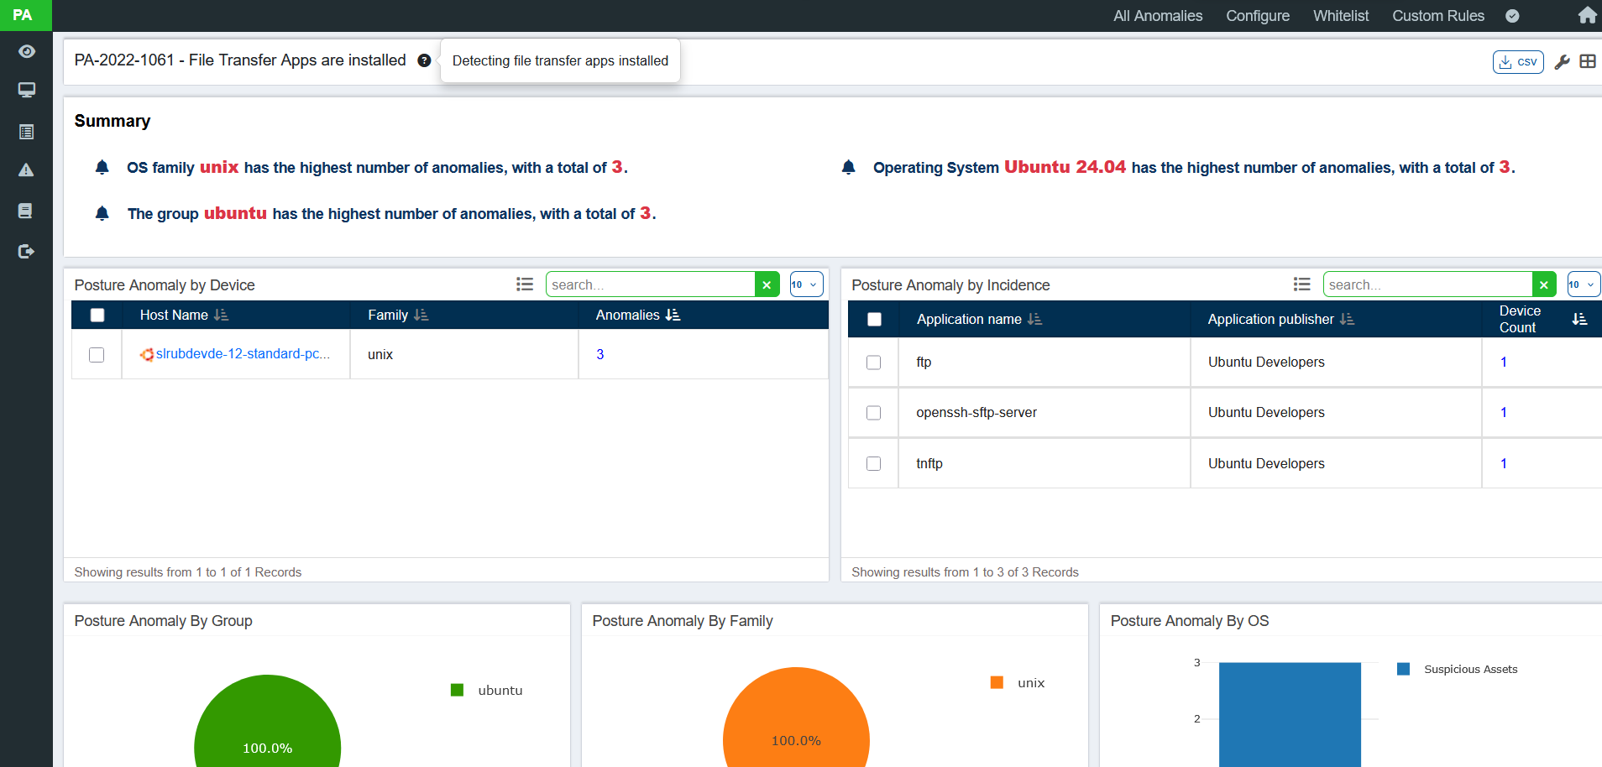Image resolution: width=1602 pixels, height=767 pixels.
Task: Click the bell icon beside group ubuntu summary
Action: [102, 213]
